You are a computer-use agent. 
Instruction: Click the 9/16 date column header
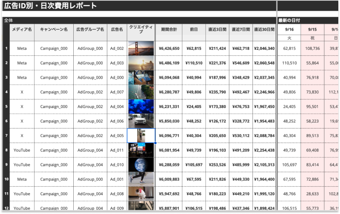[289, 30]
